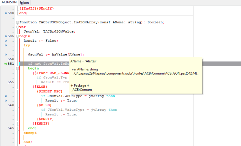The width and height of the screenshot is (241, 146).
Task: Click the gutter dot beside line 545 begin
Action: tap(6, 36)
